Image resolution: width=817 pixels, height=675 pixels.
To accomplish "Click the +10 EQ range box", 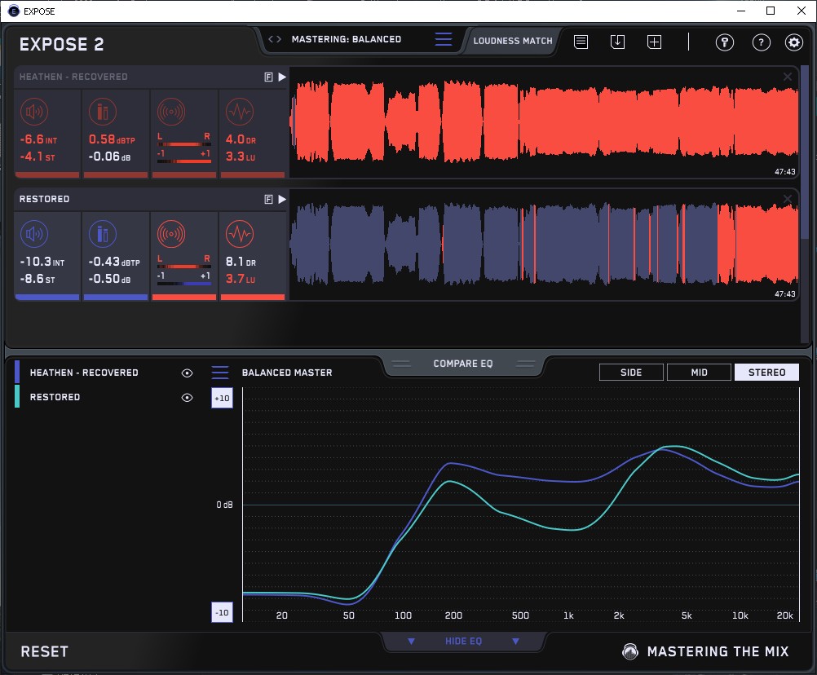I will [x=222, y=398].
